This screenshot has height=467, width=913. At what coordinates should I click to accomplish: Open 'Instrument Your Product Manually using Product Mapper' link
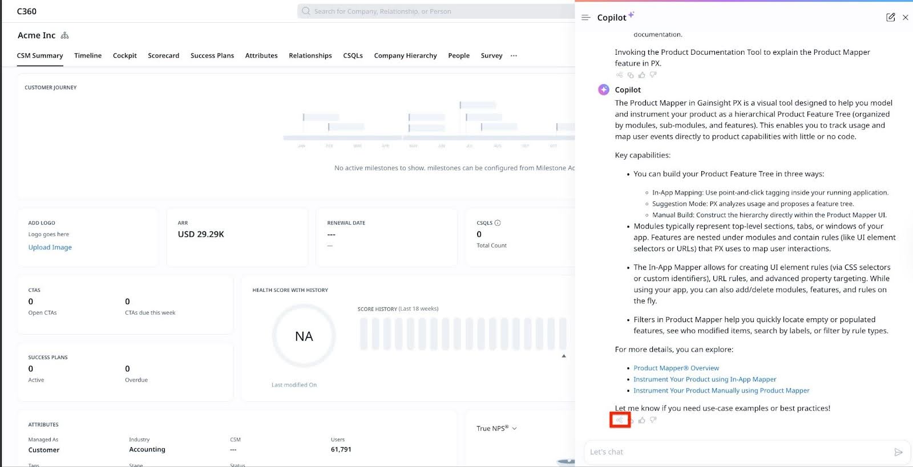pos(721,391)
